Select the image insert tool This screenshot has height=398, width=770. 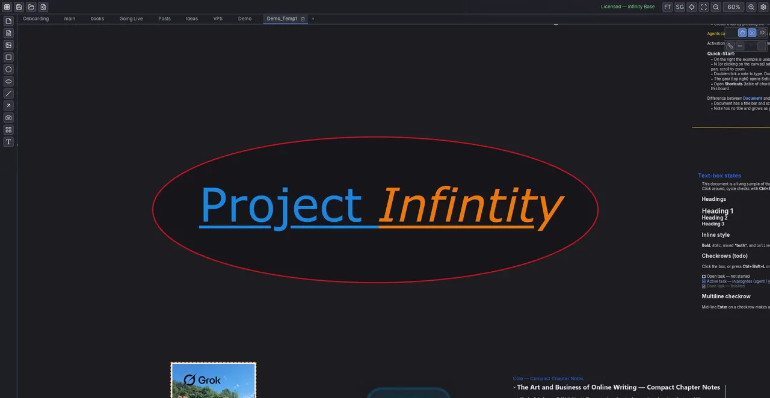pyautogui.click(x=8, y=45)
